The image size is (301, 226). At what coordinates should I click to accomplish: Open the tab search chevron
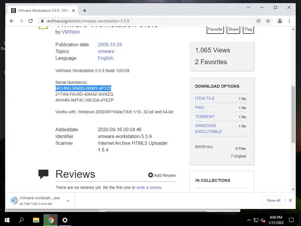coord(248,7)
